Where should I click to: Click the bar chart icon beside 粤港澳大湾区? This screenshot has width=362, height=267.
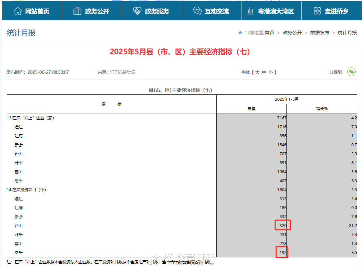(251, 11)
